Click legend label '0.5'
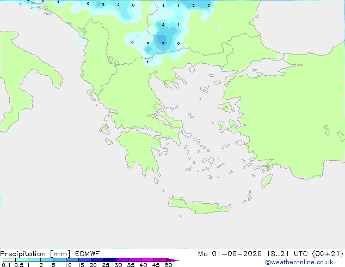Image resolution: width=345 pixels, height=267 pixels. tap(19, 265)
